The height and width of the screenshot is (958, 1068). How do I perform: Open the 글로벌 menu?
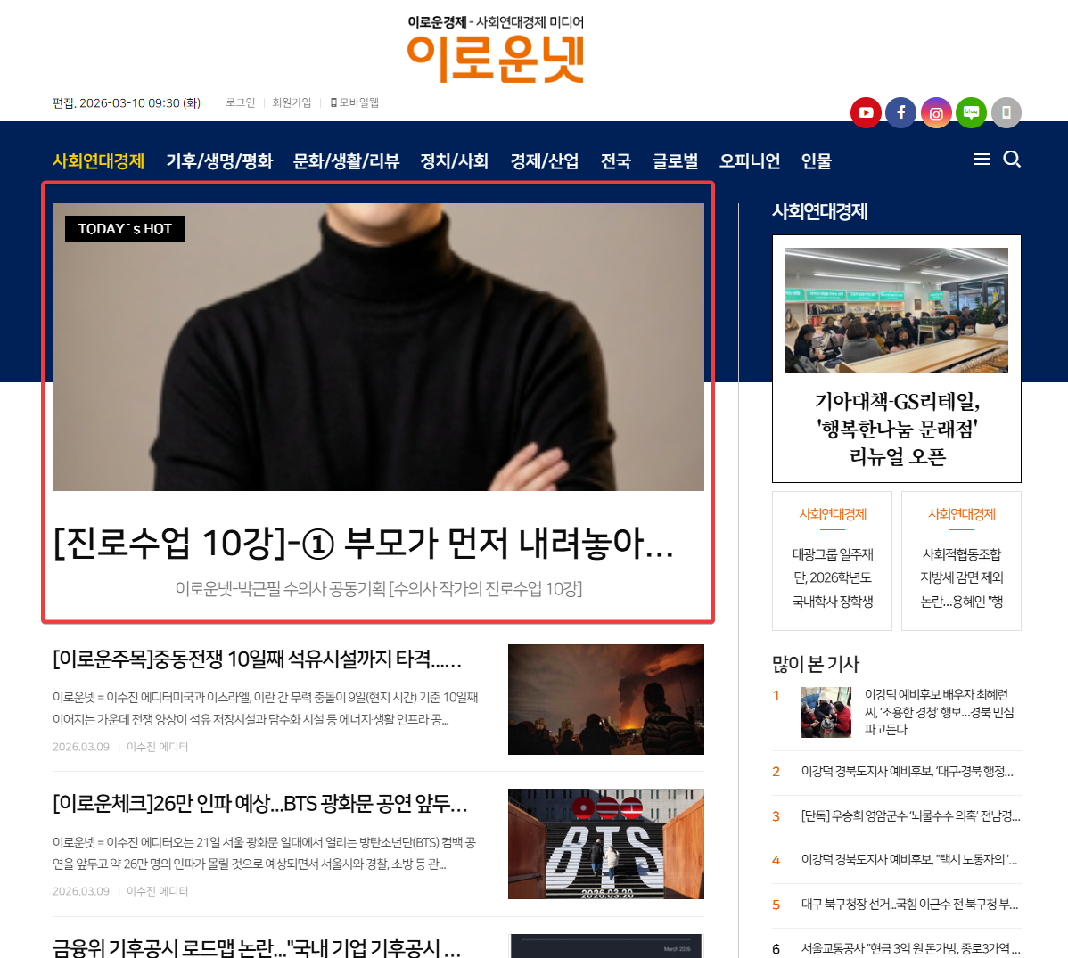675,161
